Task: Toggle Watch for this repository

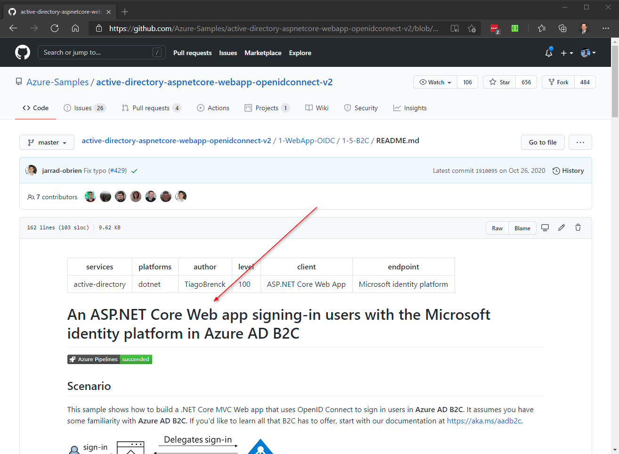Action: click(432, 81)
